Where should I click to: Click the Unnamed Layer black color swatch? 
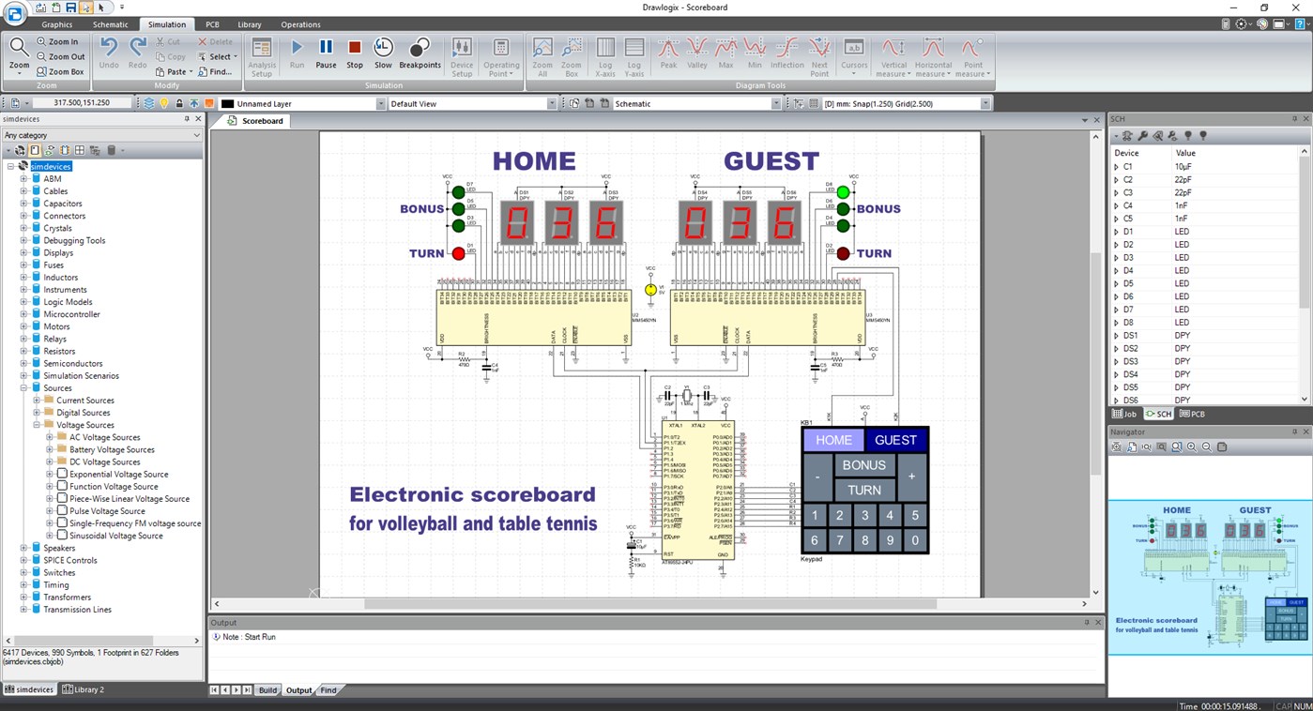point(227,103)
